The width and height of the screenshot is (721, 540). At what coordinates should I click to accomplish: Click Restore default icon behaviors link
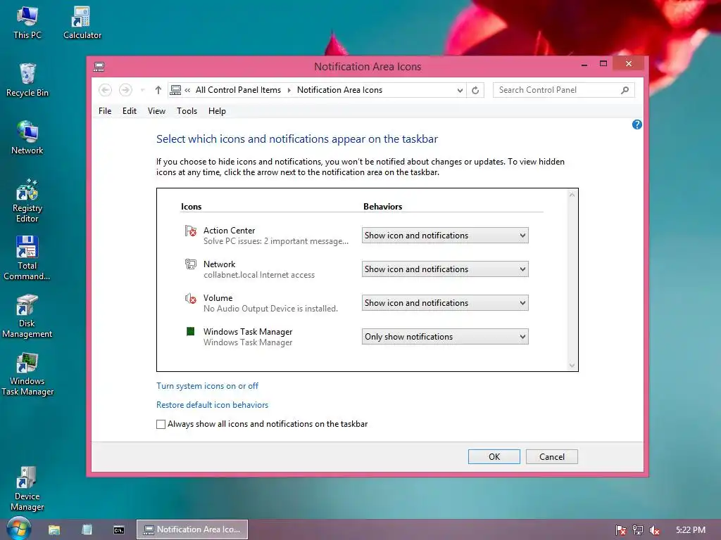click(212, 405)
